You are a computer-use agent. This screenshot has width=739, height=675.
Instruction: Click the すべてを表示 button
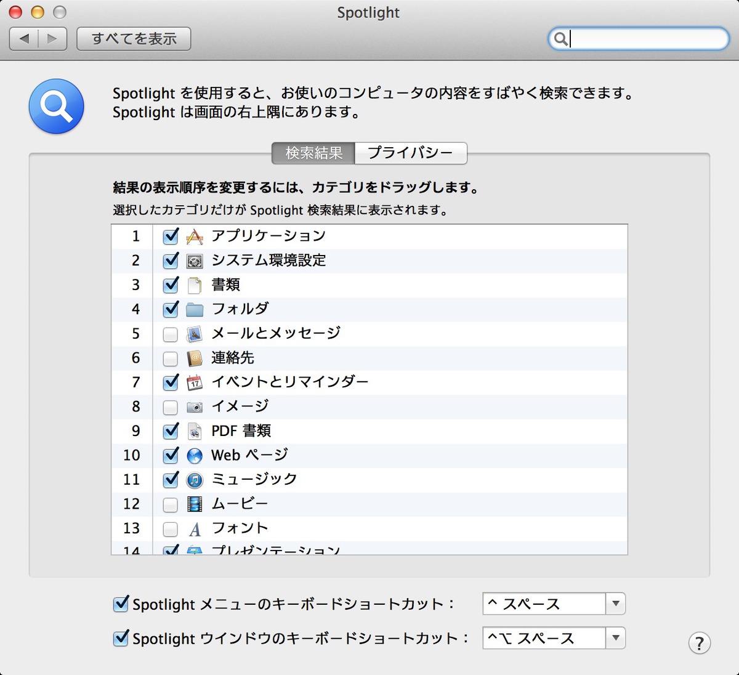click(134, 39)
